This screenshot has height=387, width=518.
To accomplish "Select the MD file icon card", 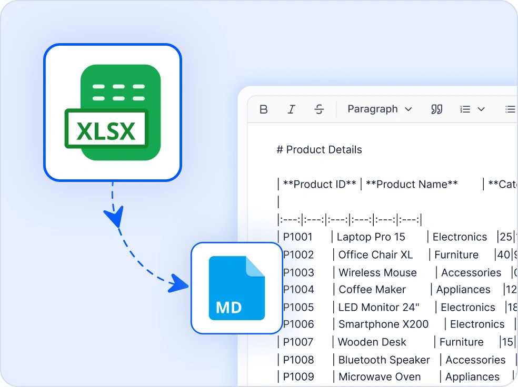I will [x=236, y=288].
